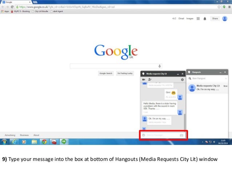Open the abel Agent bookmark
Viewport: 232px width, 174px height.
tap(56, 11)
